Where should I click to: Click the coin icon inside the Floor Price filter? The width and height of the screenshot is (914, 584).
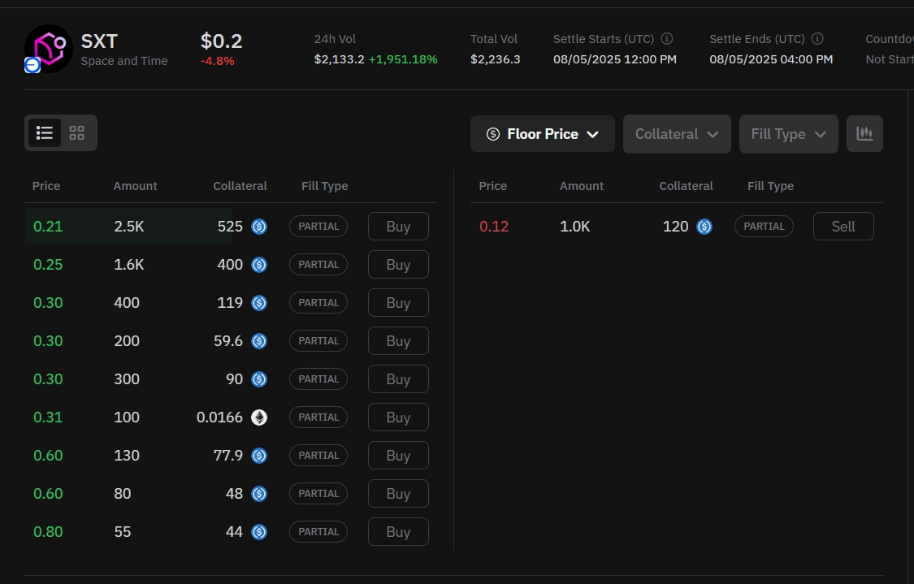coord(493,133)
